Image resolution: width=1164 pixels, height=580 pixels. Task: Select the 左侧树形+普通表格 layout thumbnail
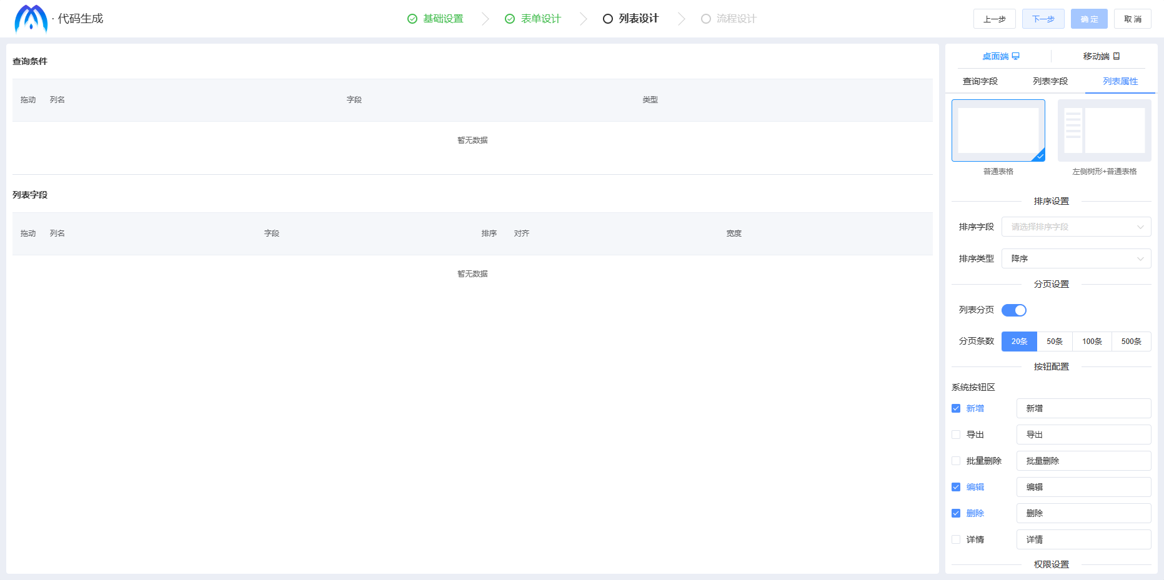(1105, 130)
